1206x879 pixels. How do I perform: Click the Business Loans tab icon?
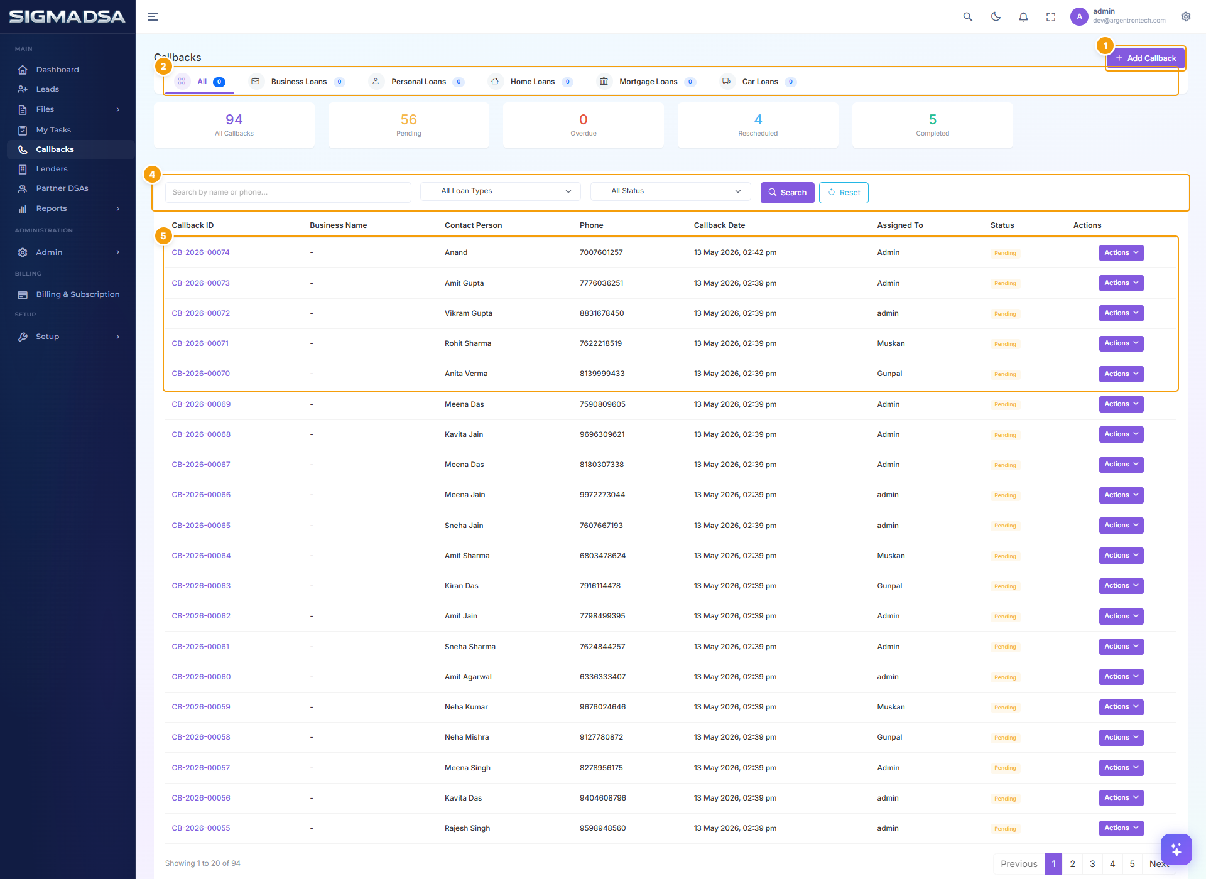pyautogui.click(x=256, y=82)
